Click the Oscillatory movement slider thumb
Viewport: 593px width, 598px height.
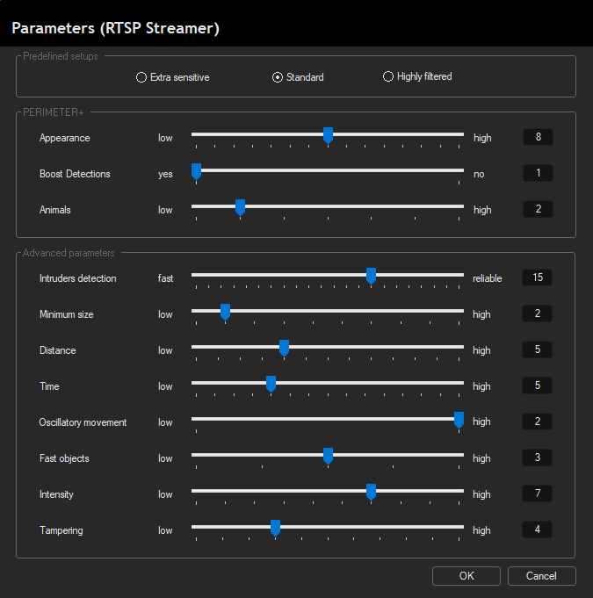(459, 421)
